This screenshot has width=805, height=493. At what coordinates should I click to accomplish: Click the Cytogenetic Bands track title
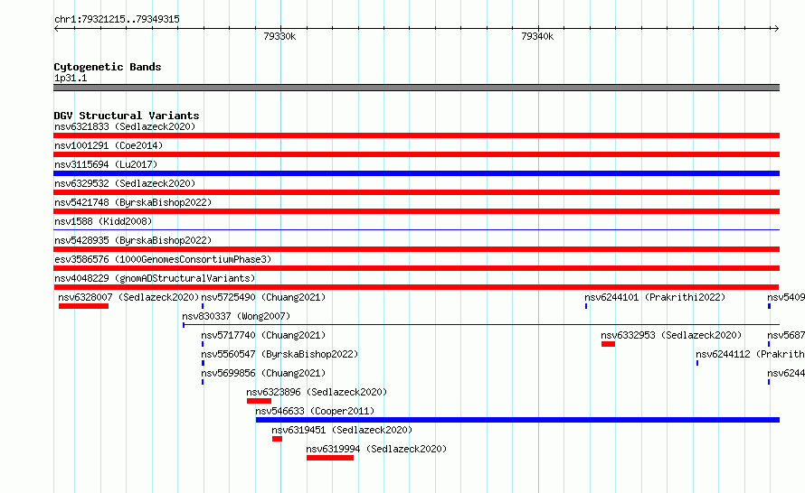pyautogui.click(x=108, y=67)
